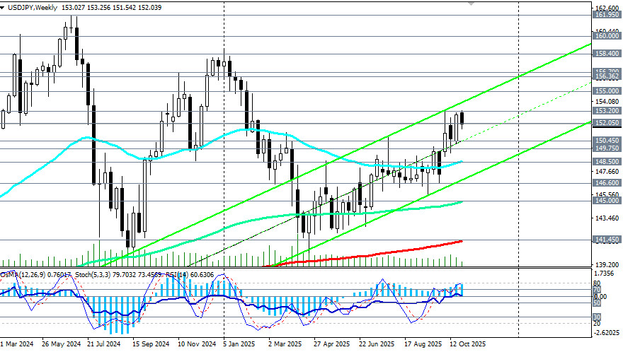Image resolution: width=623 pixels, height=352 pixels.
Task: Click the current price label 152.050
Action: [606, 123]
